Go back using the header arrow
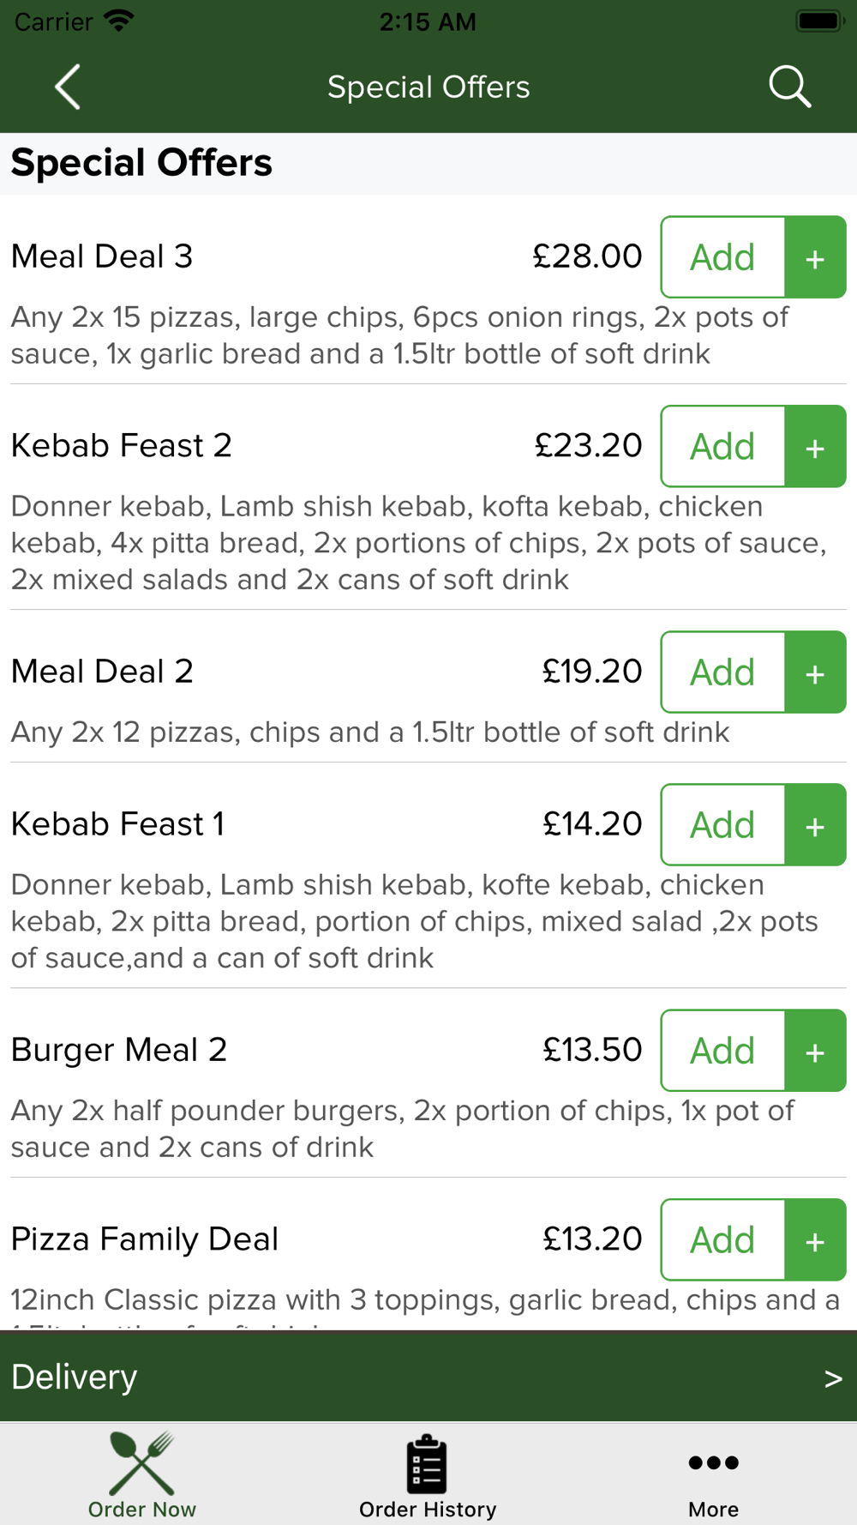Screen dimensions: 857x1525 (x=68, y=87)
